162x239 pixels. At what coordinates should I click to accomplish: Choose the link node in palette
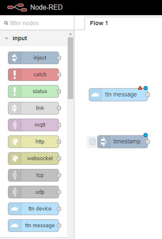(34, 108)
